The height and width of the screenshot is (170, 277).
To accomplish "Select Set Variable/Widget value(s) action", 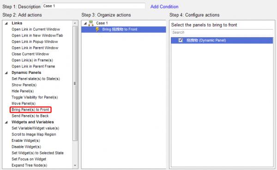I will (x=36, y=128).
